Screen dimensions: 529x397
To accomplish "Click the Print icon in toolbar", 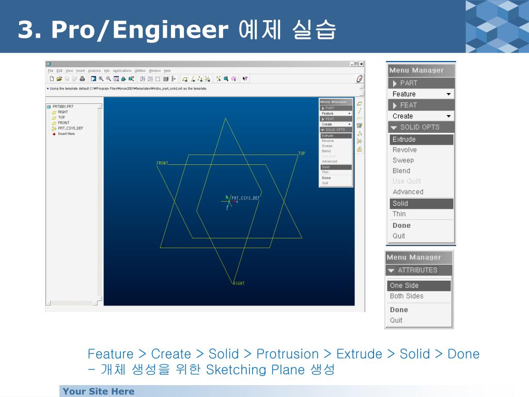I will pos(82,79).
